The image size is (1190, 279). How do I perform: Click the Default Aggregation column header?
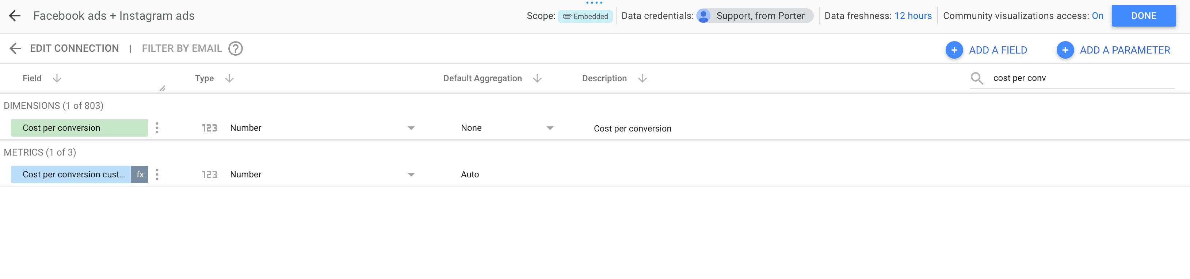(482, 78)
